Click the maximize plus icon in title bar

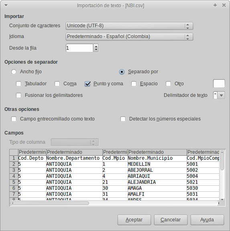click(x=215, y=5)
